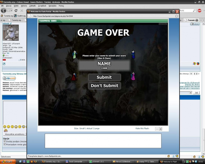205x164 pixels.
Task: Open the Pomoc menu
Action: tap(61, 6)
